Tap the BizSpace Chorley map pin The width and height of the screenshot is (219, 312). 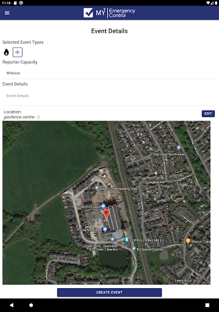[134, 249]
